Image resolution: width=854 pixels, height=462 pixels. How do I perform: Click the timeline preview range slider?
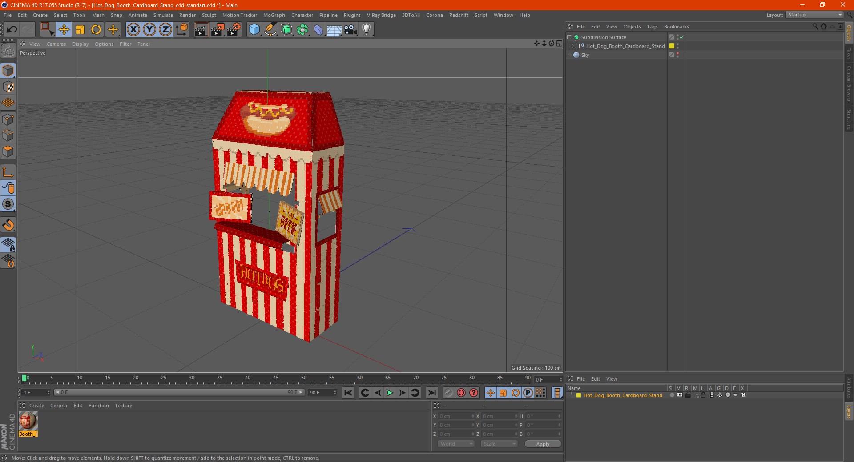tap(179, 392)
